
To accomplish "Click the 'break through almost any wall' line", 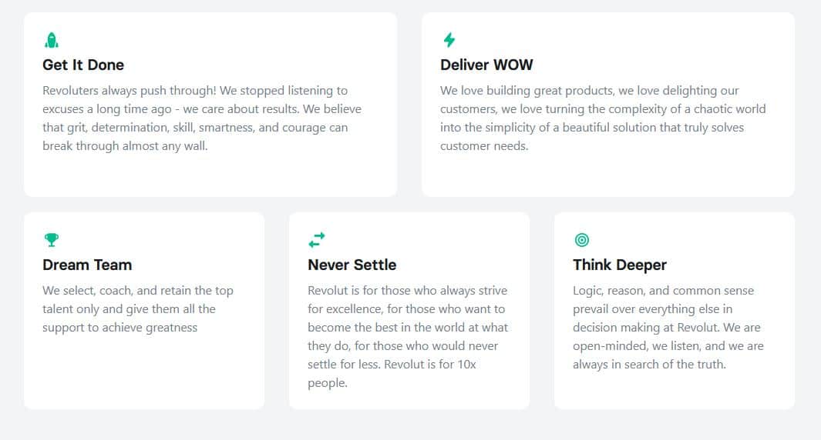I will (x=125, y=146).
